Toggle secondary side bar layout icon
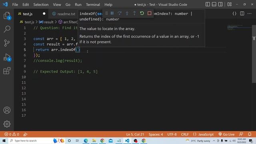 coord(220,4)
